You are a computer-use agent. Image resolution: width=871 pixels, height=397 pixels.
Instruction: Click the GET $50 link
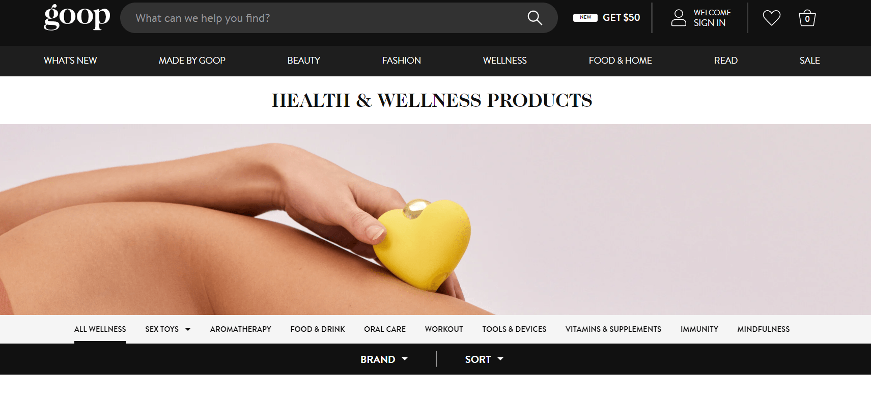[621, 17]
